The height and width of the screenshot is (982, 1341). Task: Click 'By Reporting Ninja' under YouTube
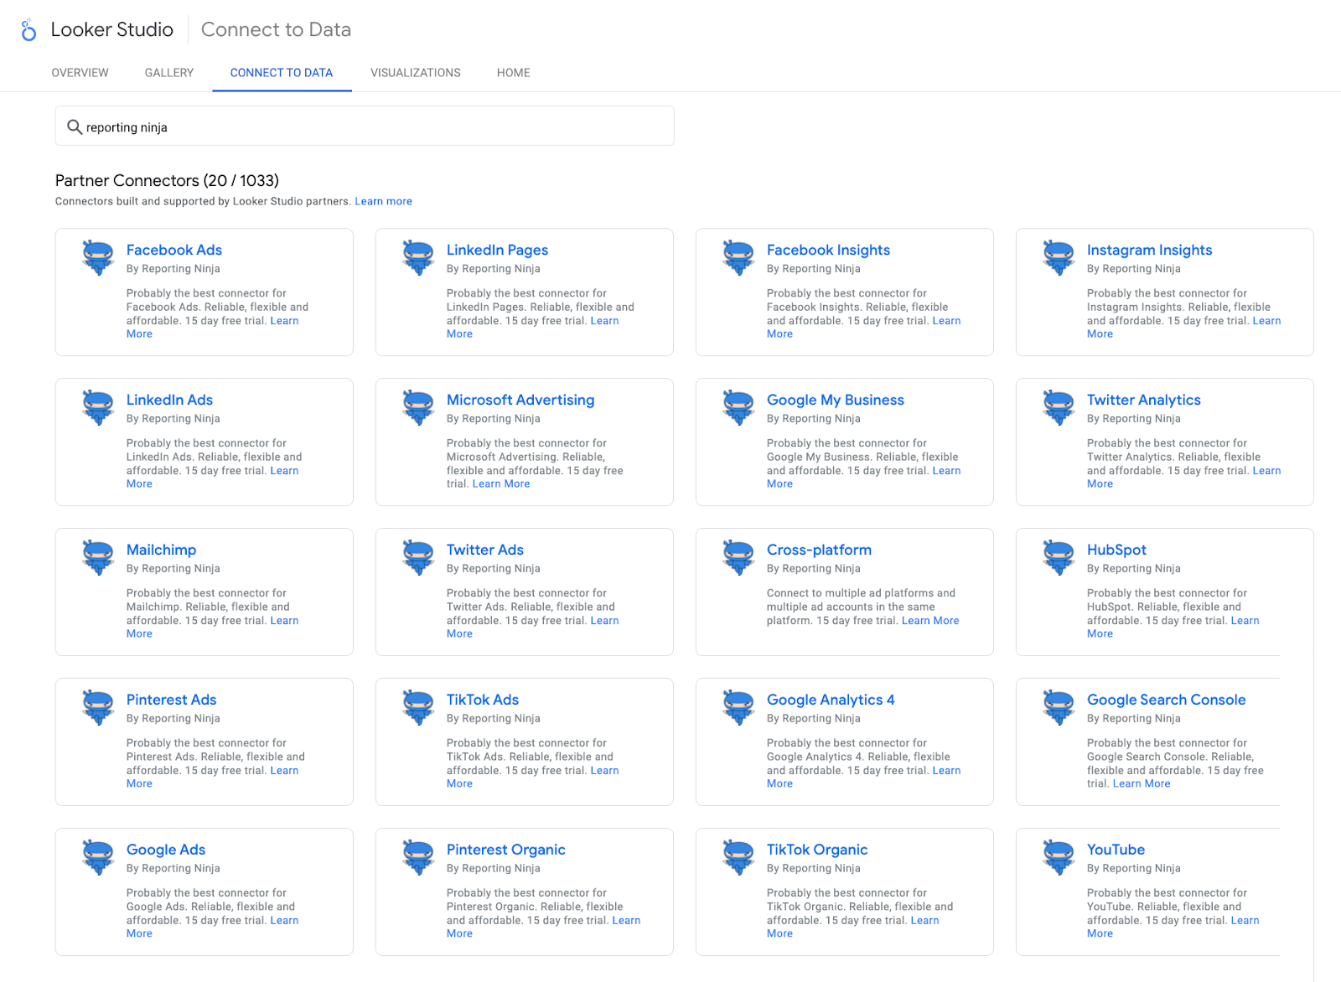(x=1134, y=868)
